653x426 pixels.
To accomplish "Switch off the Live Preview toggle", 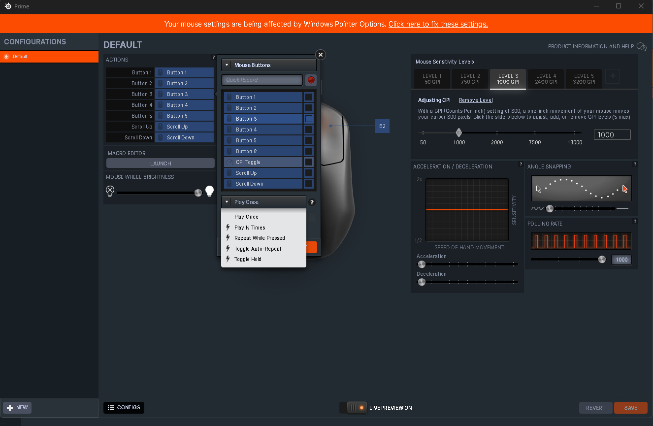I will [353, 408].
